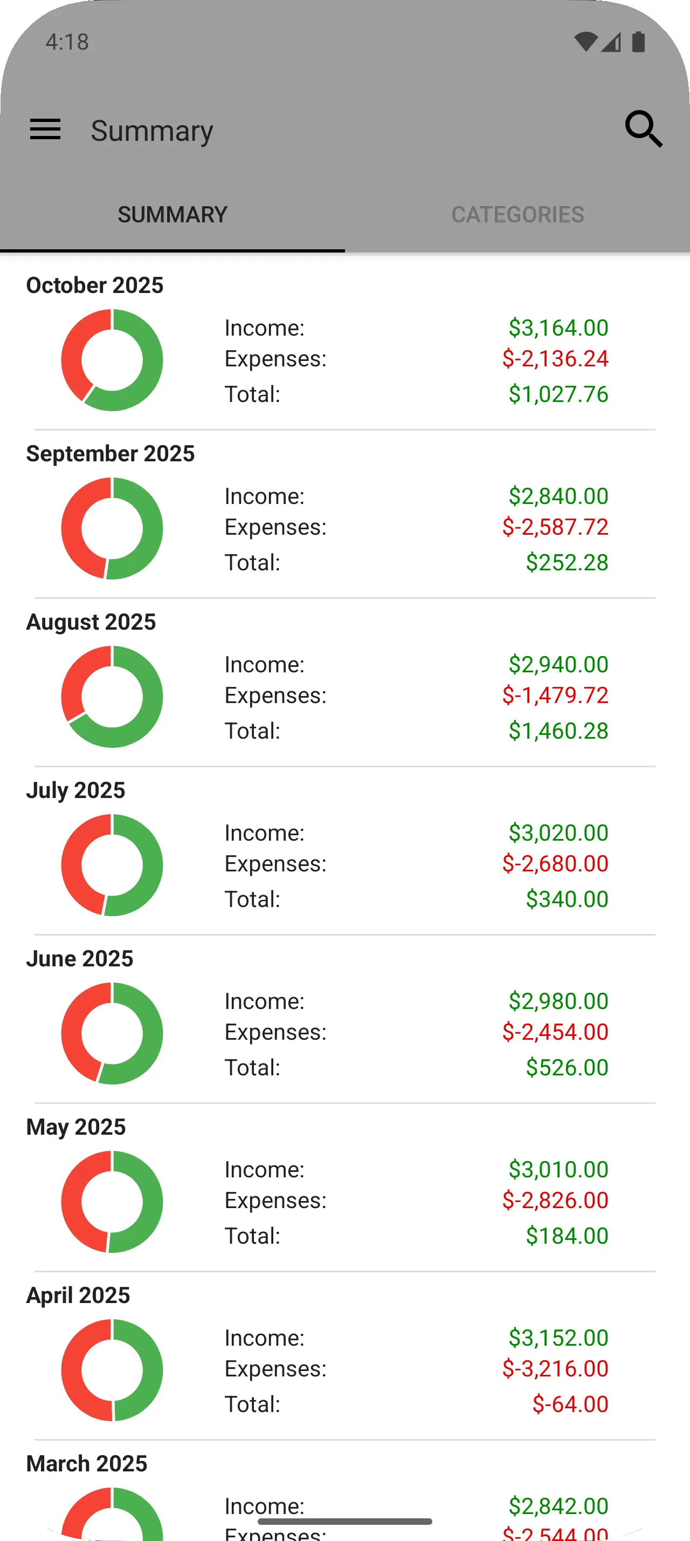The image size is (690, 1541).
Task: Tap the April 2025 donut chart
Action: tap(112, 1370)
